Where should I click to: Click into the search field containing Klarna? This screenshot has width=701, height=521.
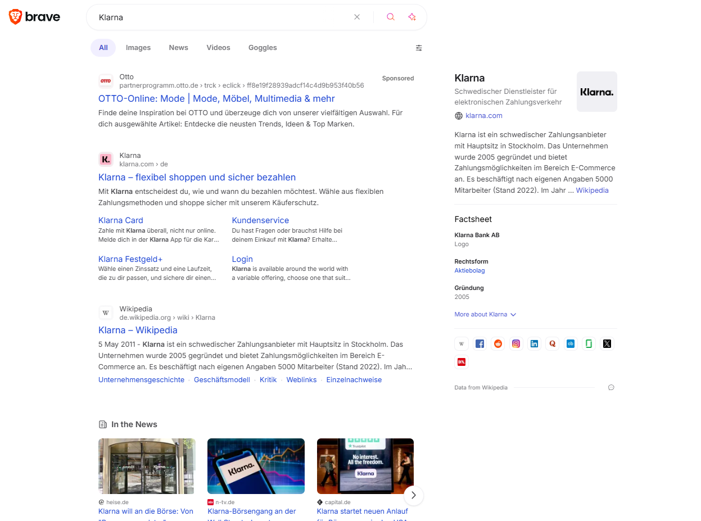pyautogui.click(x=222, y=17)
